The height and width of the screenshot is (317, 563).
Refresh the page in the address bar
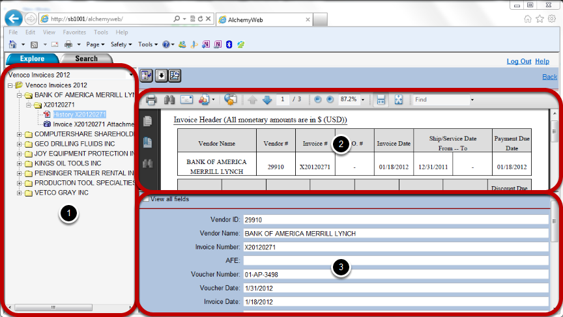(200, 19)
